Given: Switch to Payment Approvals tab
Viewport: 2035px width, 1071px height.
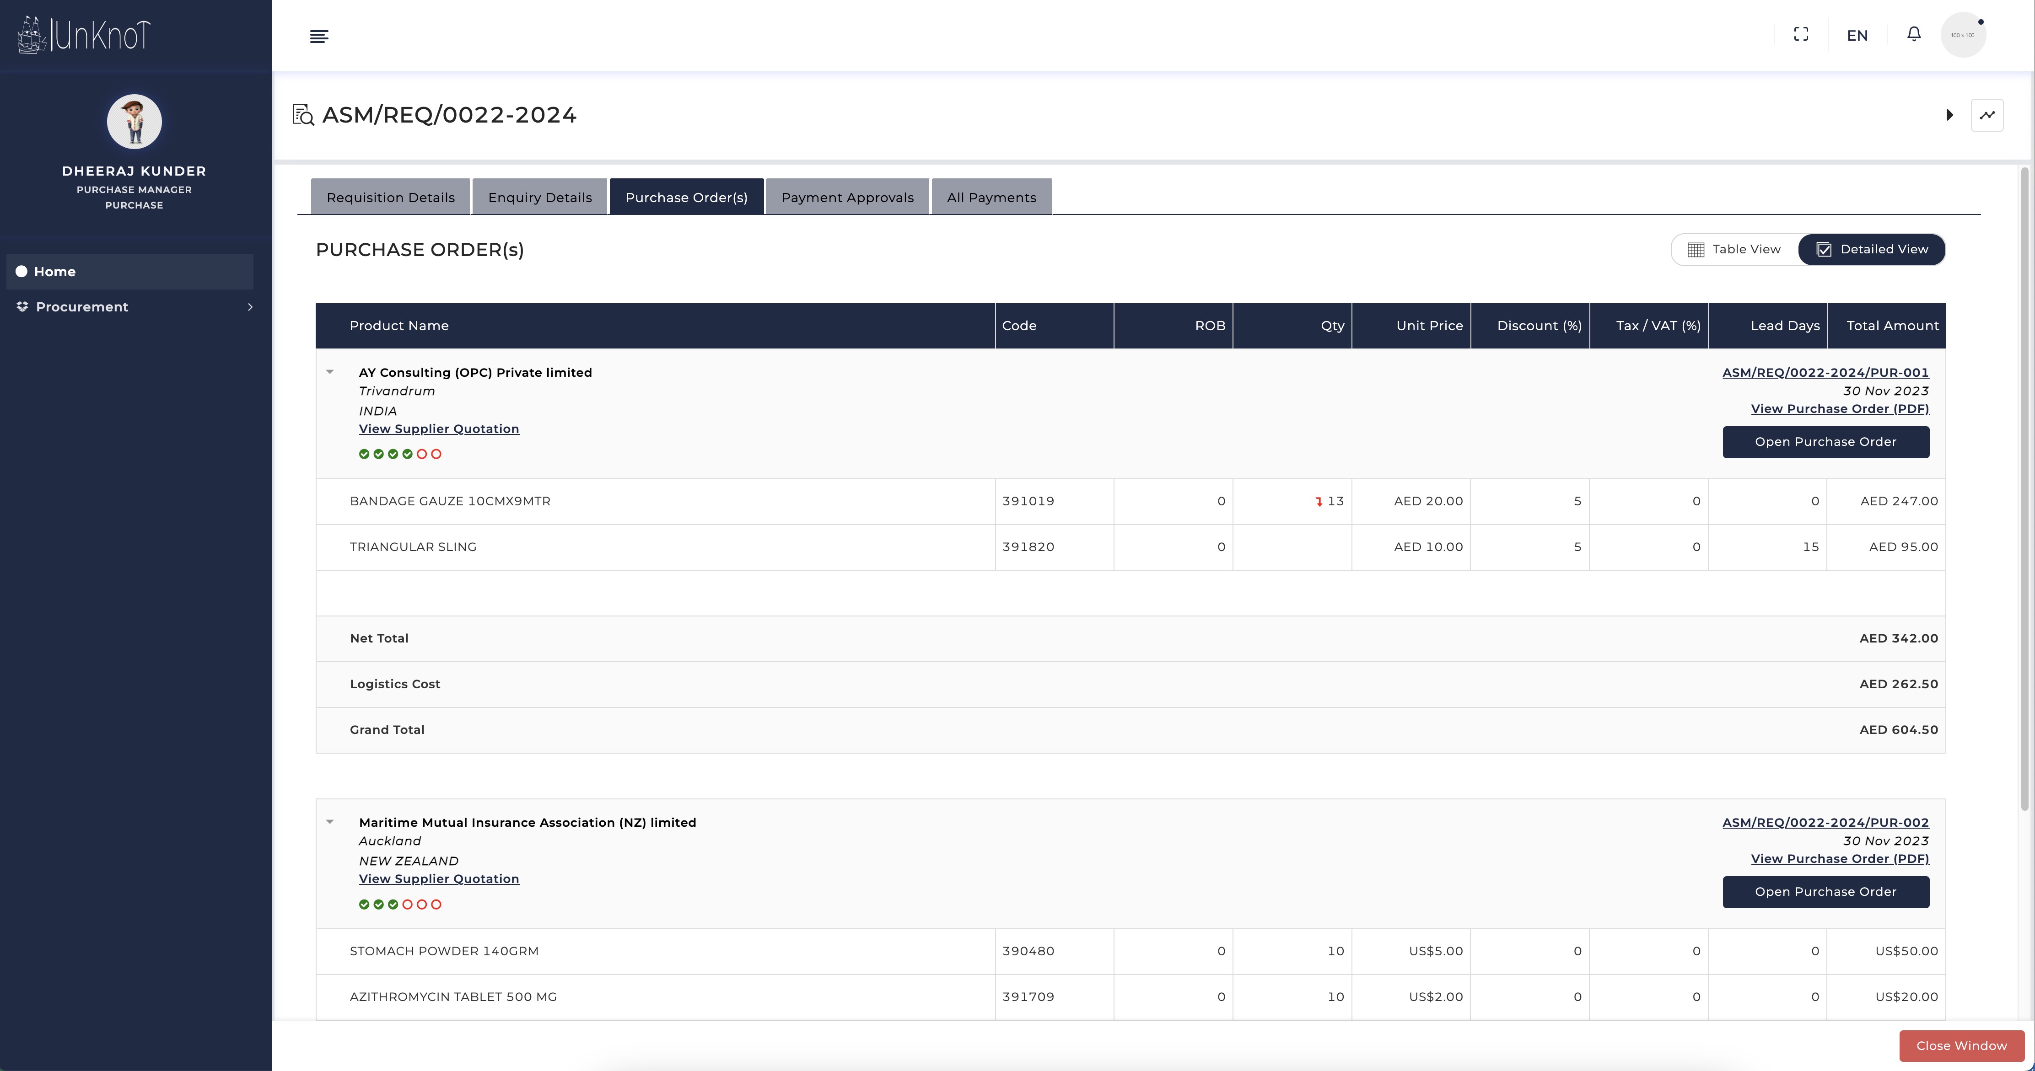Looking at the screenshot, I should click(847, 198).
